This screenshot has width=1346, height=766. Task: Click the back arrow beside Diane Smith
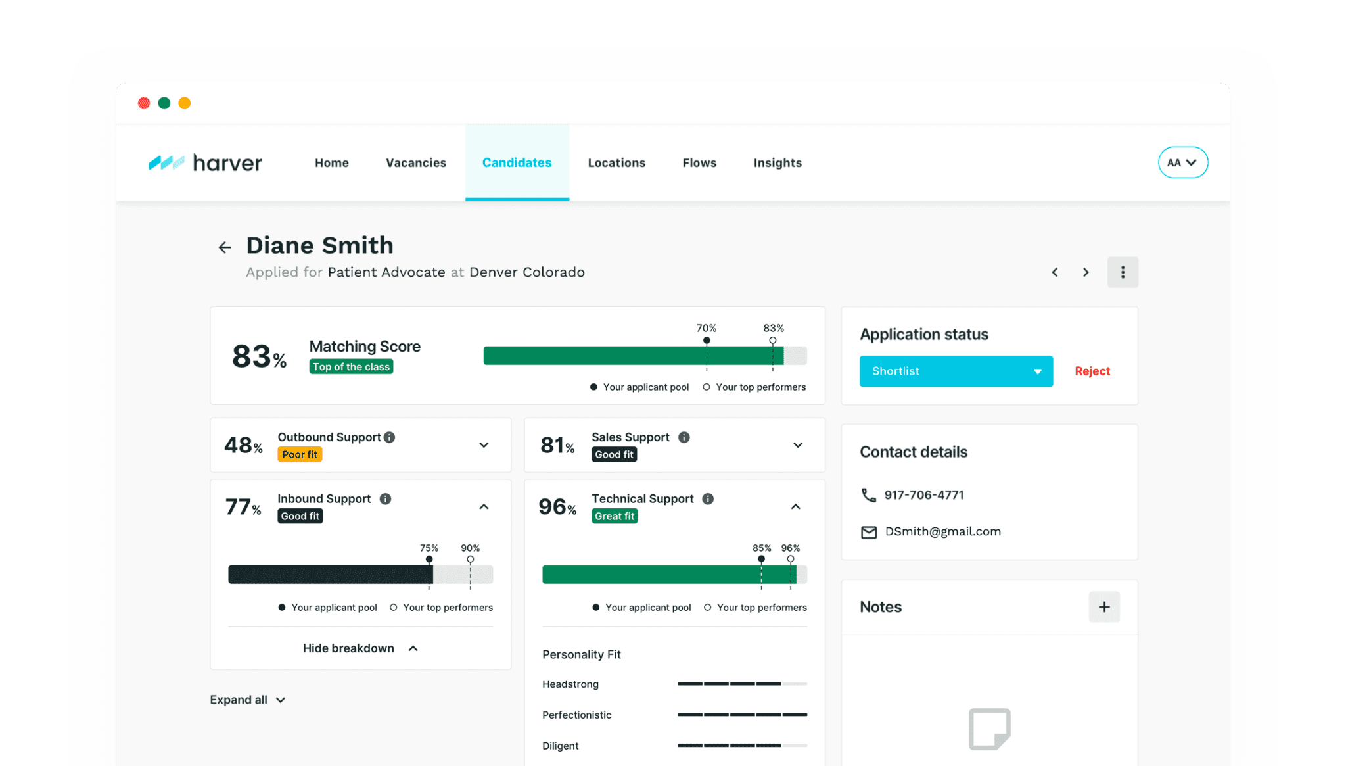coord(225,247)
